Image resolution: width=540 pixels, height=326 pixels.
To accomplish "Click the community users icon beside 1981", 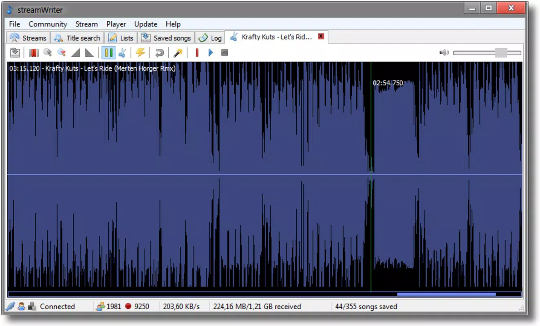I will point(100,306).
